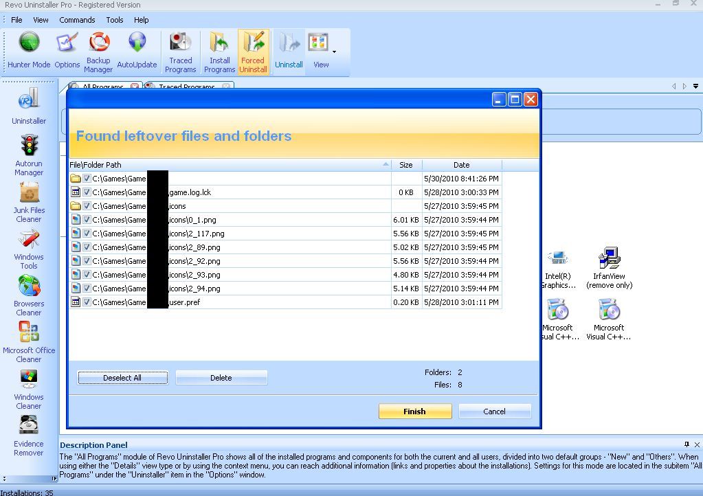The height and width of the screenshot is (496, 703).
Task: Expand hidden tabs with the right arrow
Action: [x=682, y=87]
